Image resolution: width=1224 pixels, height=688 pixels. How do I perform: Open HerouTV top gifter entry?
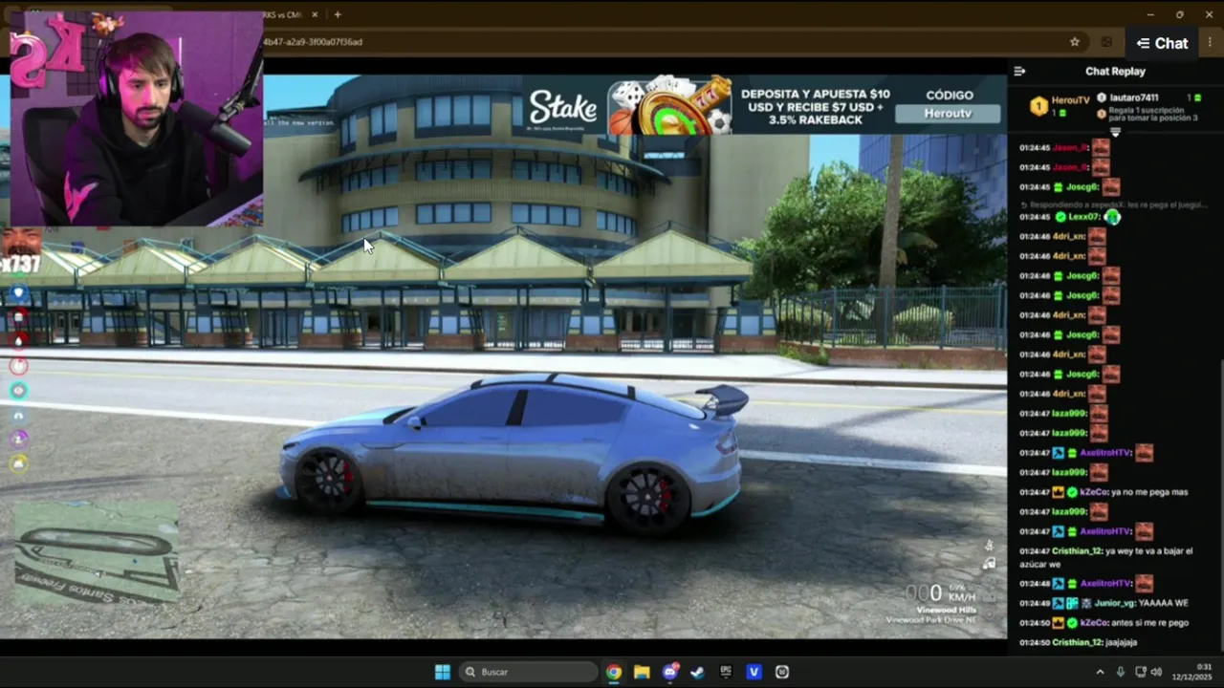tap(1060, 105)
